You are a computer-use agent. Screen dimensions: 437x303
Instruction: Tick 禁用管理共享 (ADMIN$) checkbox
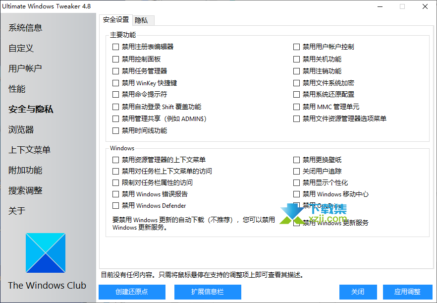pos(115,119)
